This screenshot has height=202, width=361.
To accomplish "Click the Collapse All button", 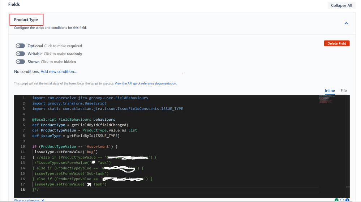I will pyautogui.click(x=341, y=5).
